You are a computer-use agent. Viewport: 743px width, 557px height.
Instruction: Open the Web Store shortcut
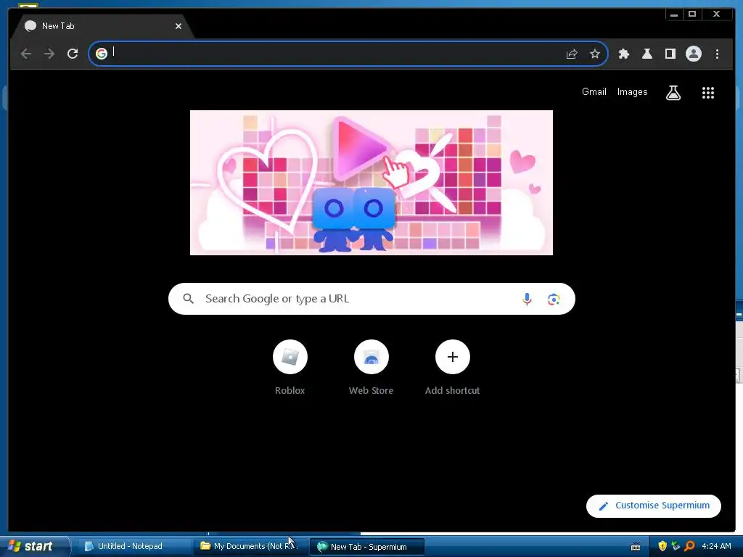pyautogui.click(x=371, y=357)
